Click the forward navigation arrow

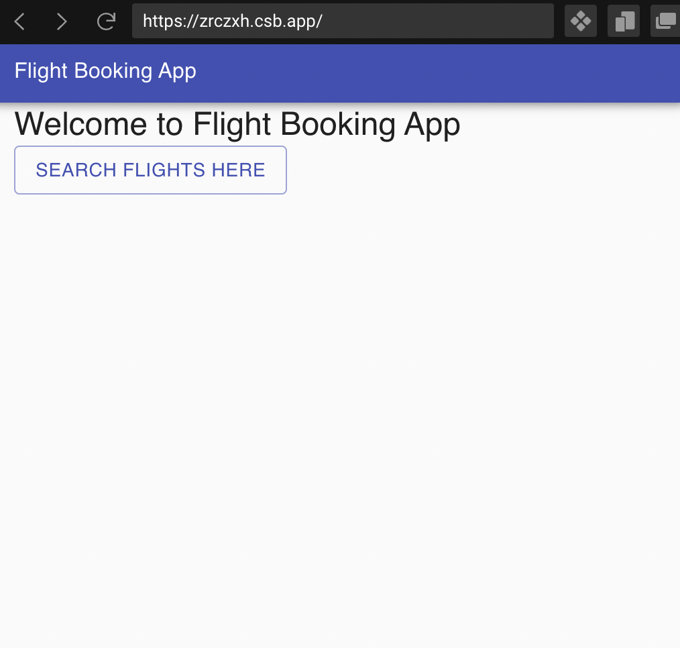point(62,21)
